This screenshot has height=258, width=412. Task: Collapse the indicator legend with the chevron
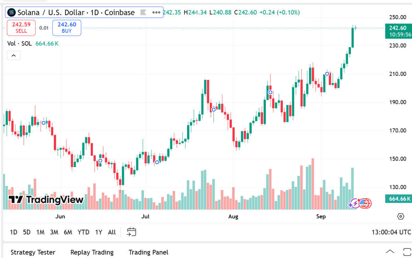[14, 55]
